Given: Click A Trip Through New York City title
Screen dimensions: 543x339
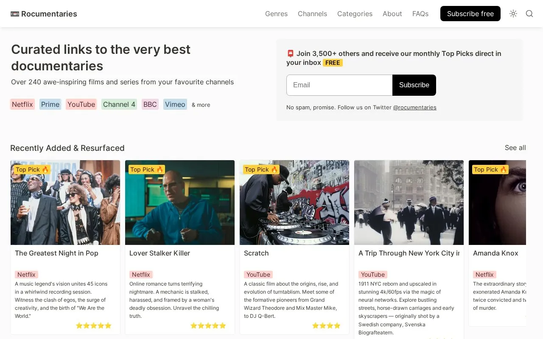Looking at the screenshot, I should [409, 253].
